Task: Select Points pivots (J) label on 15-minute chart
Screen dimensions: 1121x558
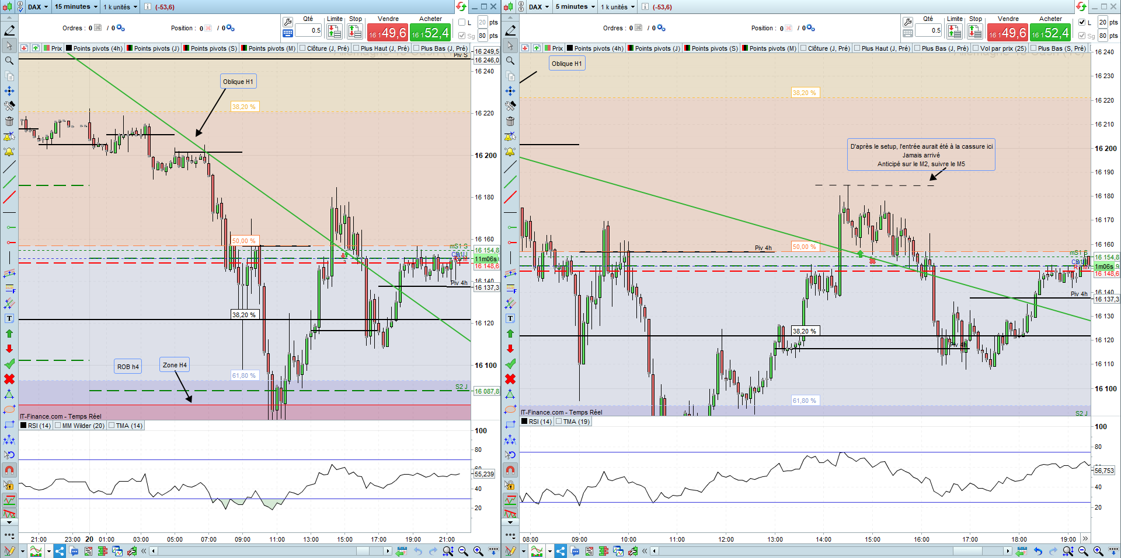Action: point(156,48)
